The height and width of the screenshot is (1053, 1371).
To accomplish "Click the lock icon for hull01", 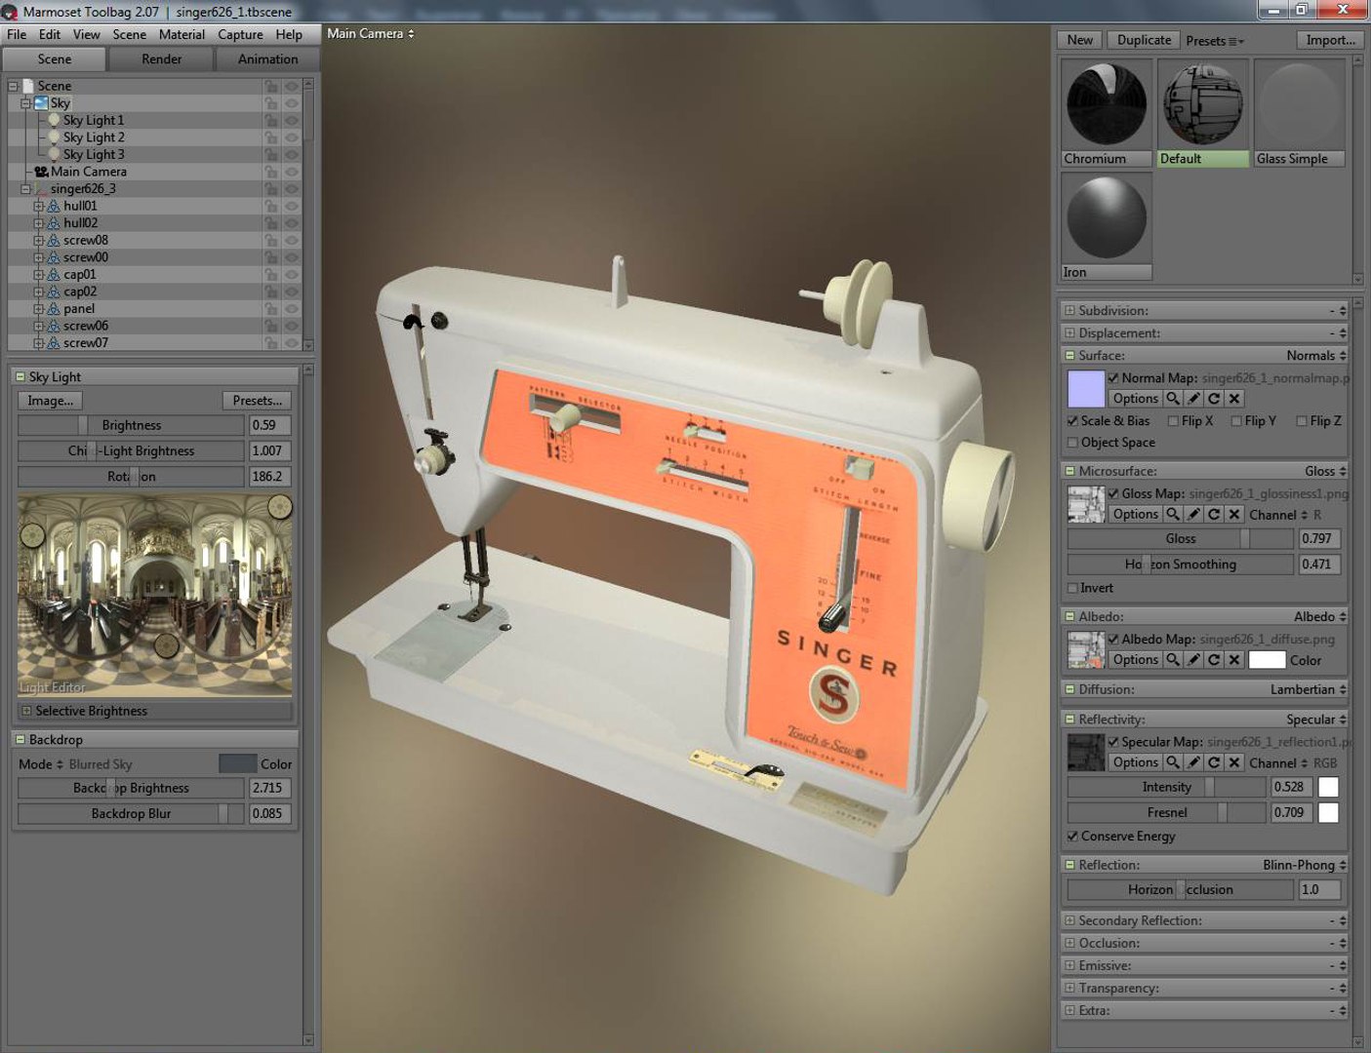I will (271, 206).
